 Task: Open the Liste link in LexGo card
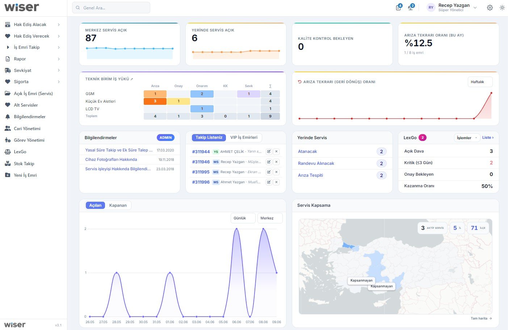488,138
